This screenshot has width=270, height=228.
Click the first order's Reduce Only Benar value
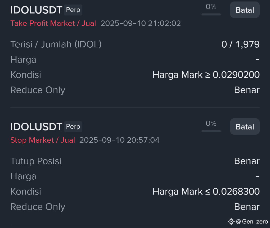247,90
